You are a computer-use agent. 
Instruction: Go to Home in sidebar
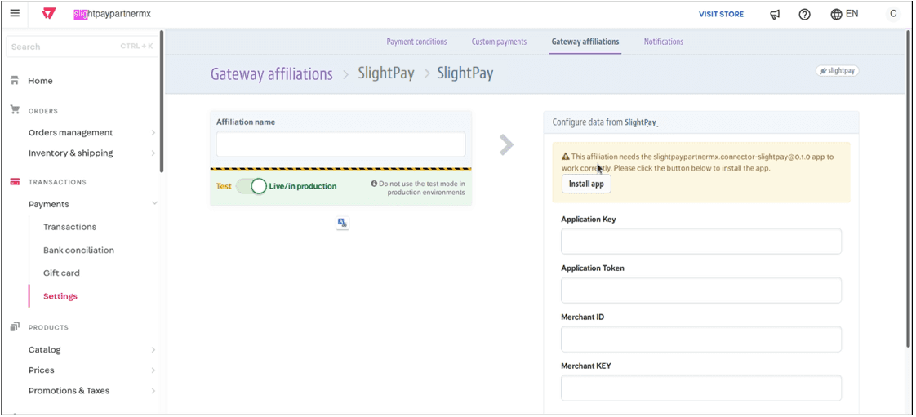click(40, 81)
